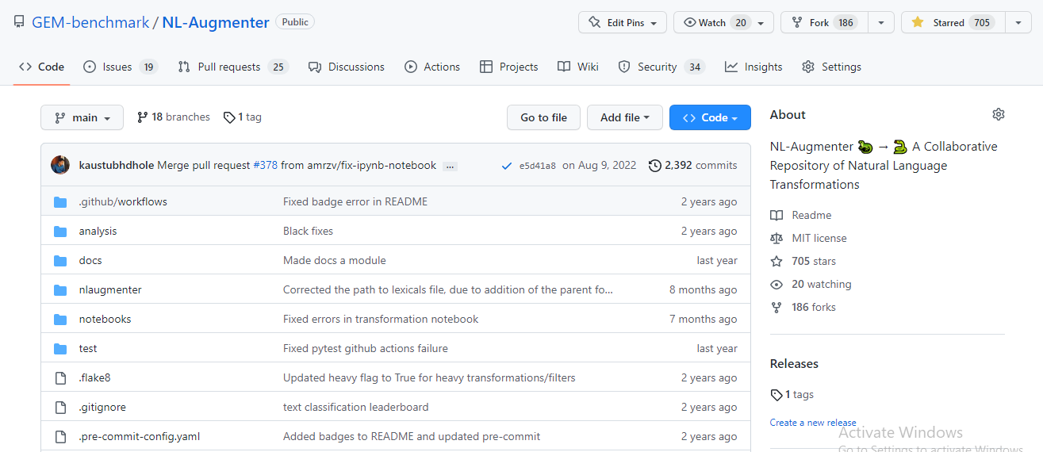1043x452 pixels.
Task: Open the test folder
Action: 88,348
